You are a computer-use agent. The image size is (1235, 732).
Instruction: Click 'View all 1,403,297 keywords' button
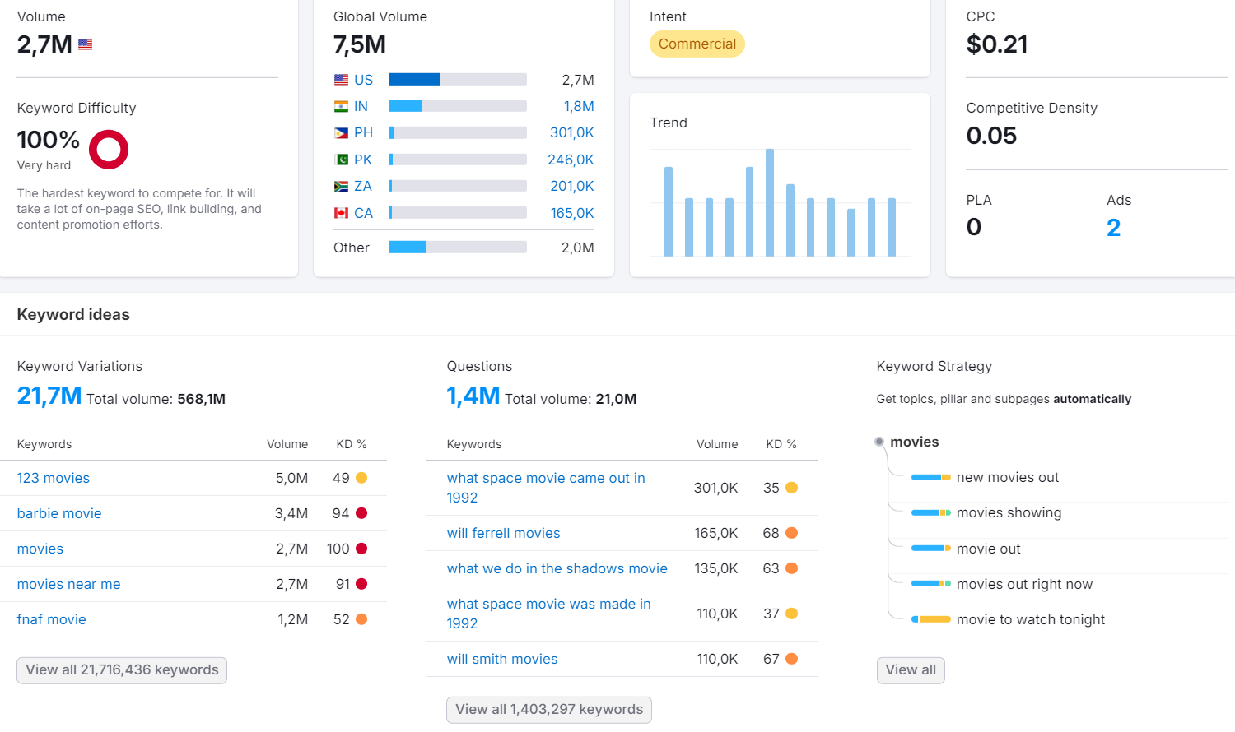pyautogui.click(x=549, y=710)
